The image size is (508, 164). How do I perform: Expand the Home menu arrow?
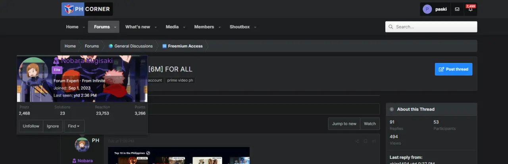coord(84,27)
